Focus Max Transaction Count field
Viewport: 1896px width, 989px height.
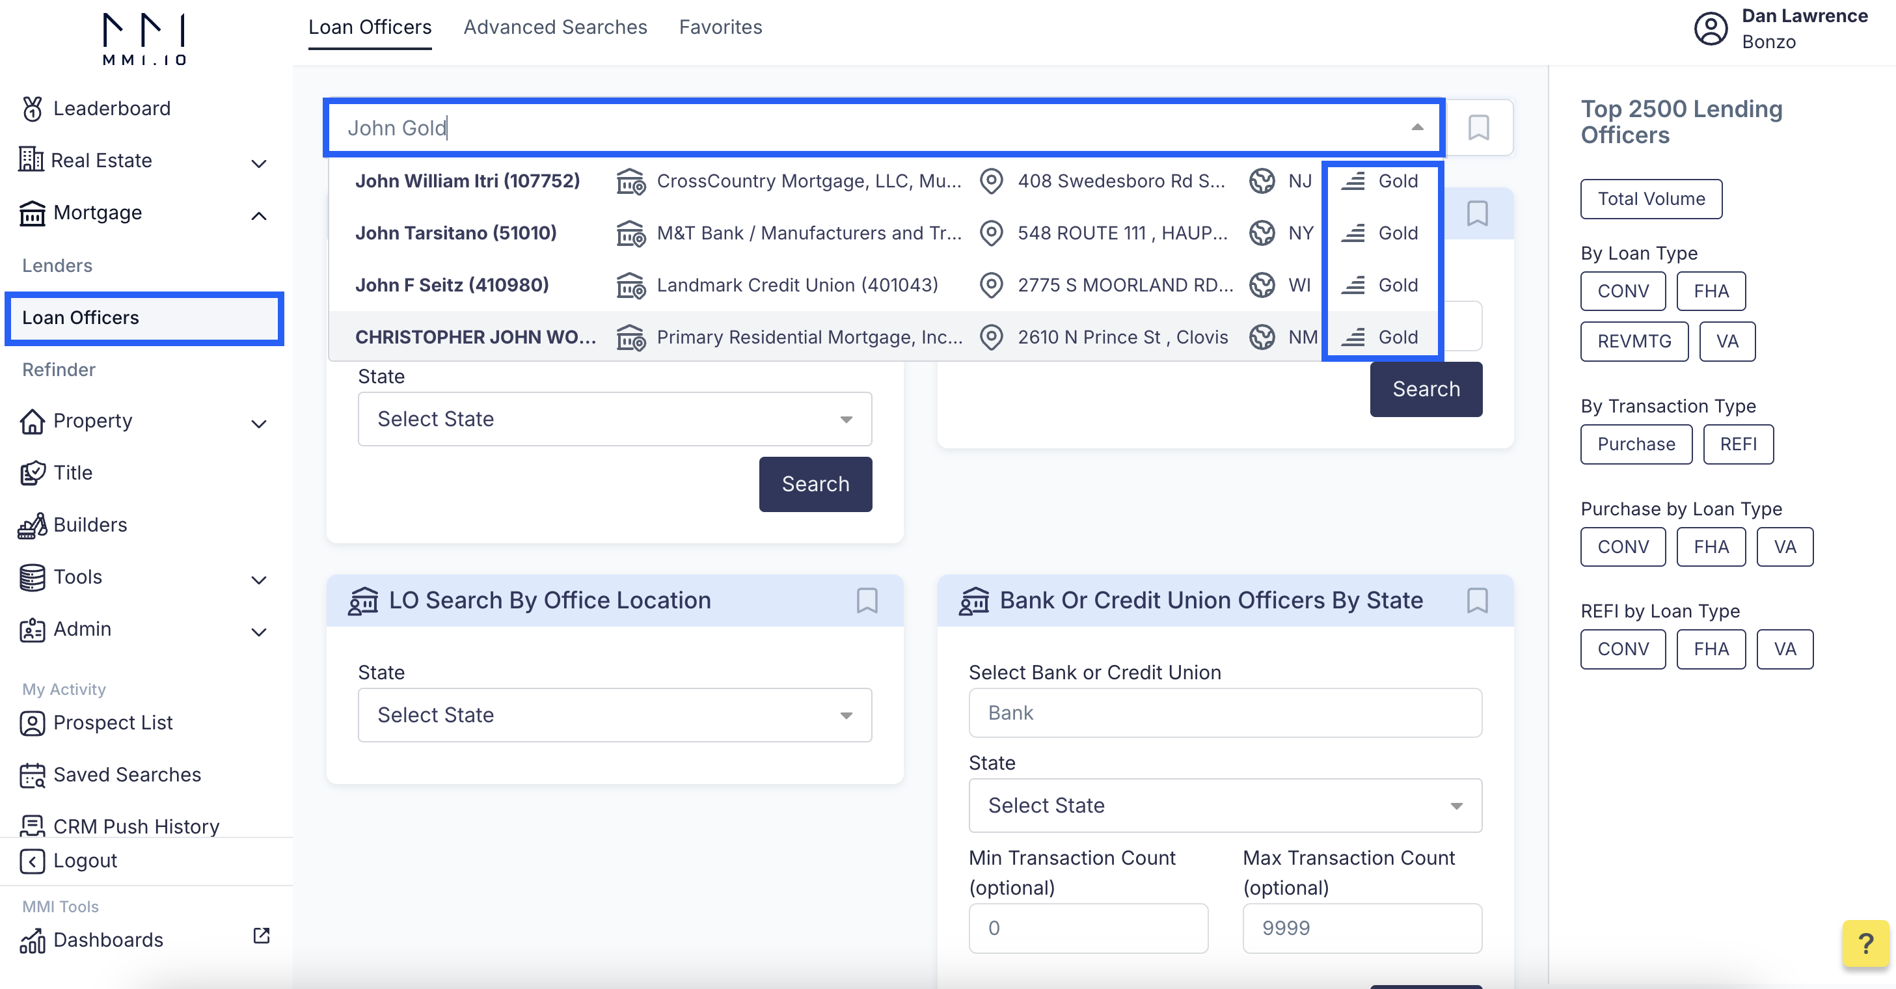(1362, 928)
